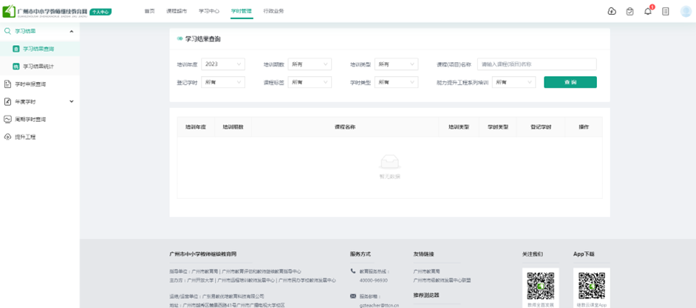
Task: Click the green icon beside 学习结果查询
Action: coord(16,49)
